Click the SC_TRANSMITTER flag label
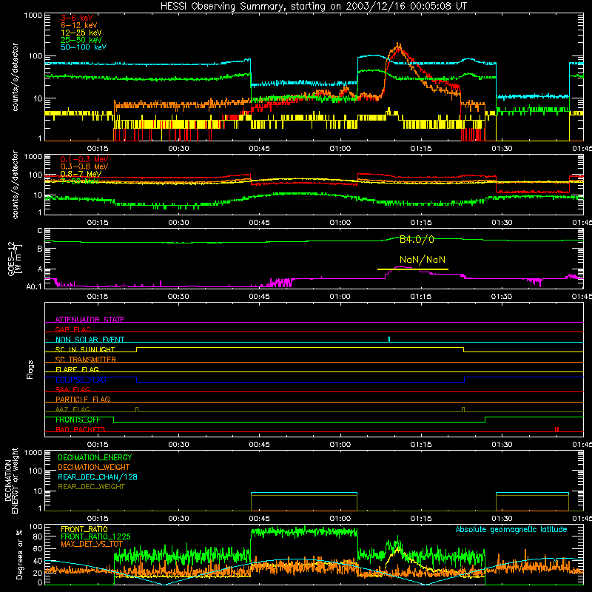The width and height of the screenshot is (592, 592). pos(85,359)
